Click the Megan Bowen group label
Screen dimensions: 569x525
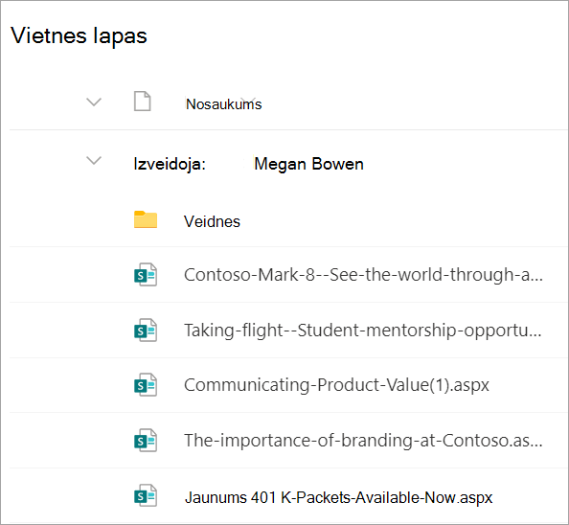click(308, 164)
